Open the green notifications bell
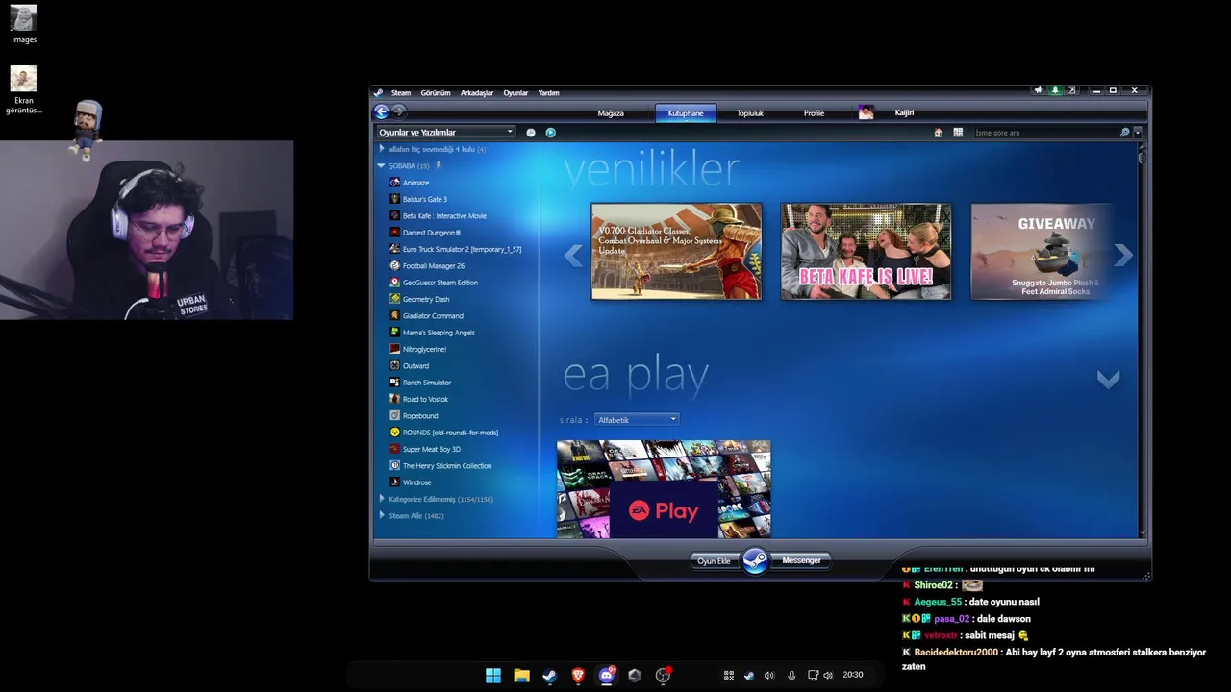The height and width of the screenshot is (692, 1231). (x=1055, y=90)
